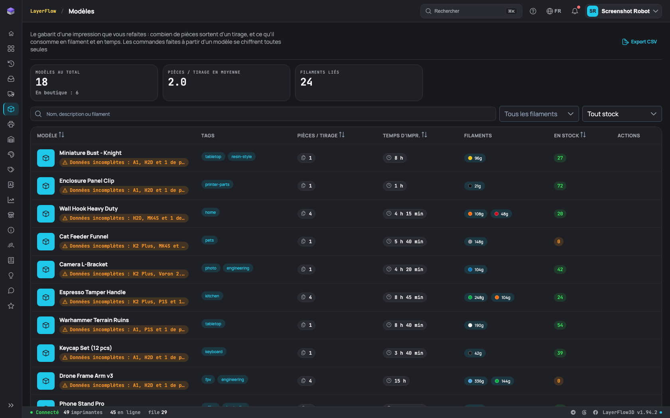Image resolution: width=670 pixels, height=418 pixels.
Task: Click the LayerFlow breadcrumb link
Action: click(x=43, y=11)
